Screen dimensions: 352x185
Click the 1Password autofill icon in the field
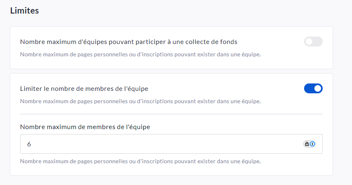pyautogui.click(x=312, y=144)
